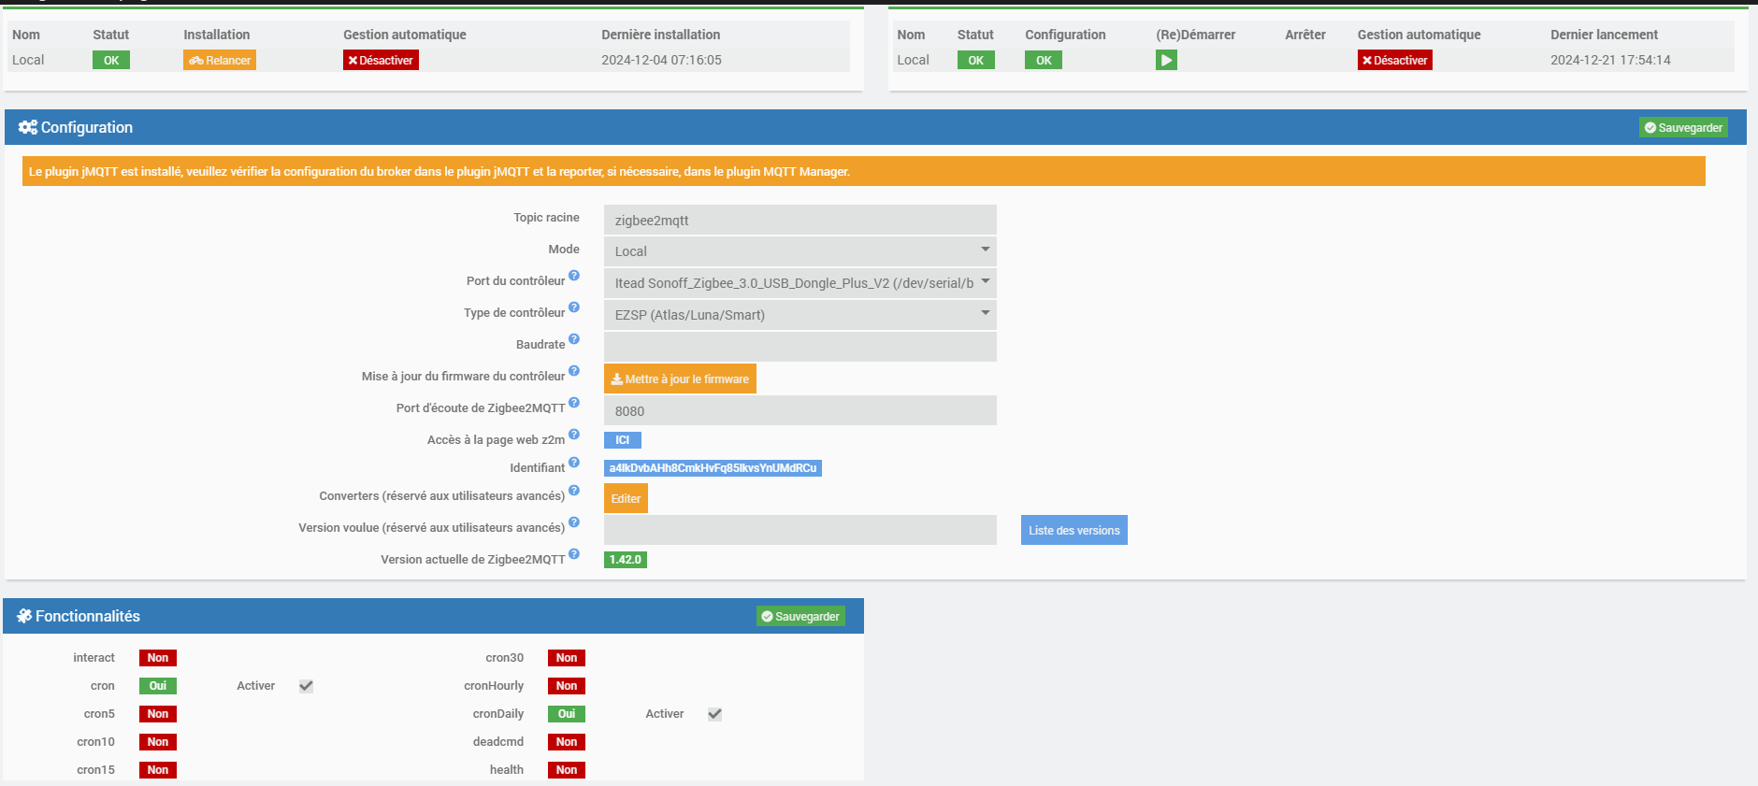This screenshot has height=786, width=1758.
Task: Click Mettre à jour le firmware button
Action: click(680, 379)
